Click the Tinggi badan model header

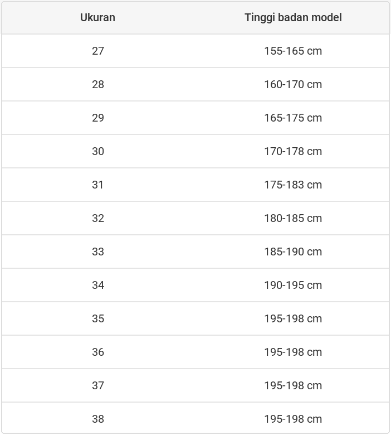tap(293, 17)
